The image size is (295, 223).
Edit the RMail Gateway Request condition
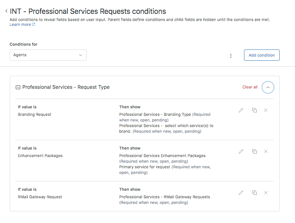click(241, 193)
